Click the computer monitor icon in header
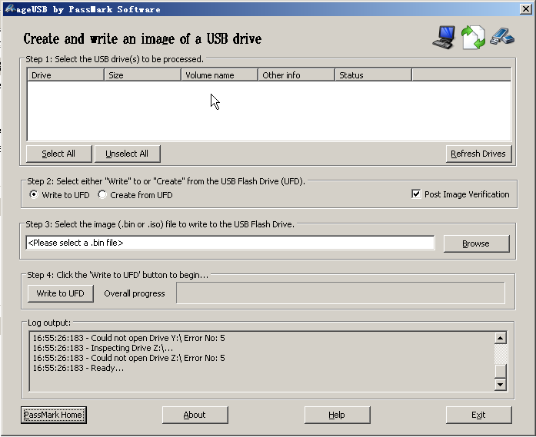Screen dimensions: 536x437 444,37
